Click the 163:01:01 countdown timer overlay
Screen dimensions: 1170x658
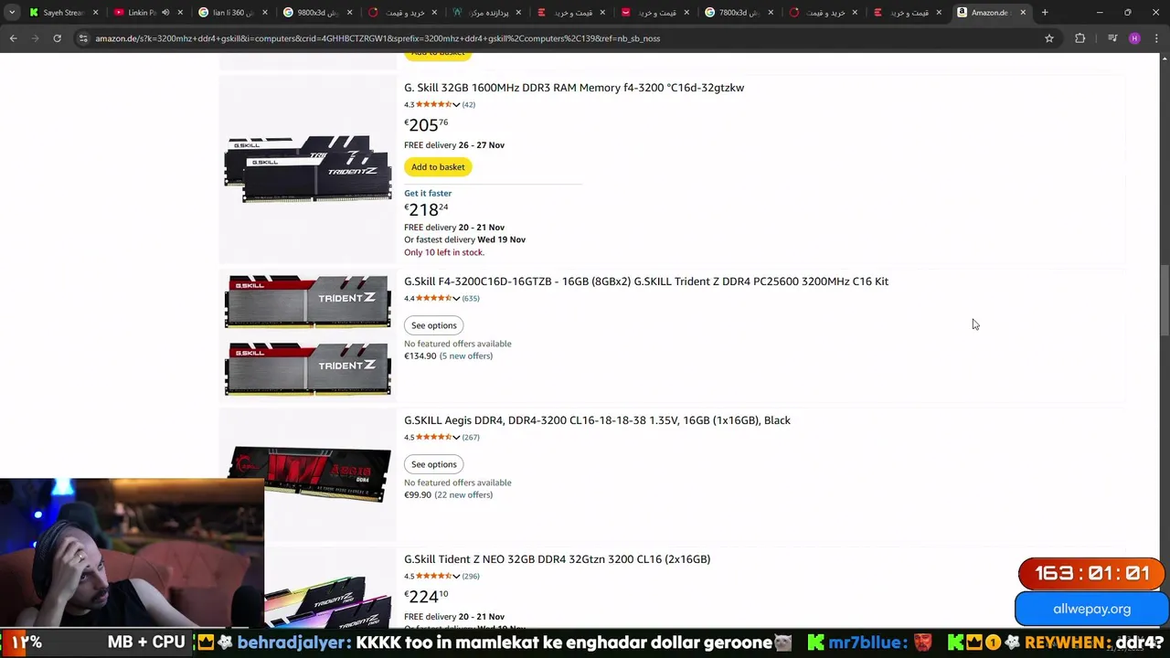(x=1091, y=574)
